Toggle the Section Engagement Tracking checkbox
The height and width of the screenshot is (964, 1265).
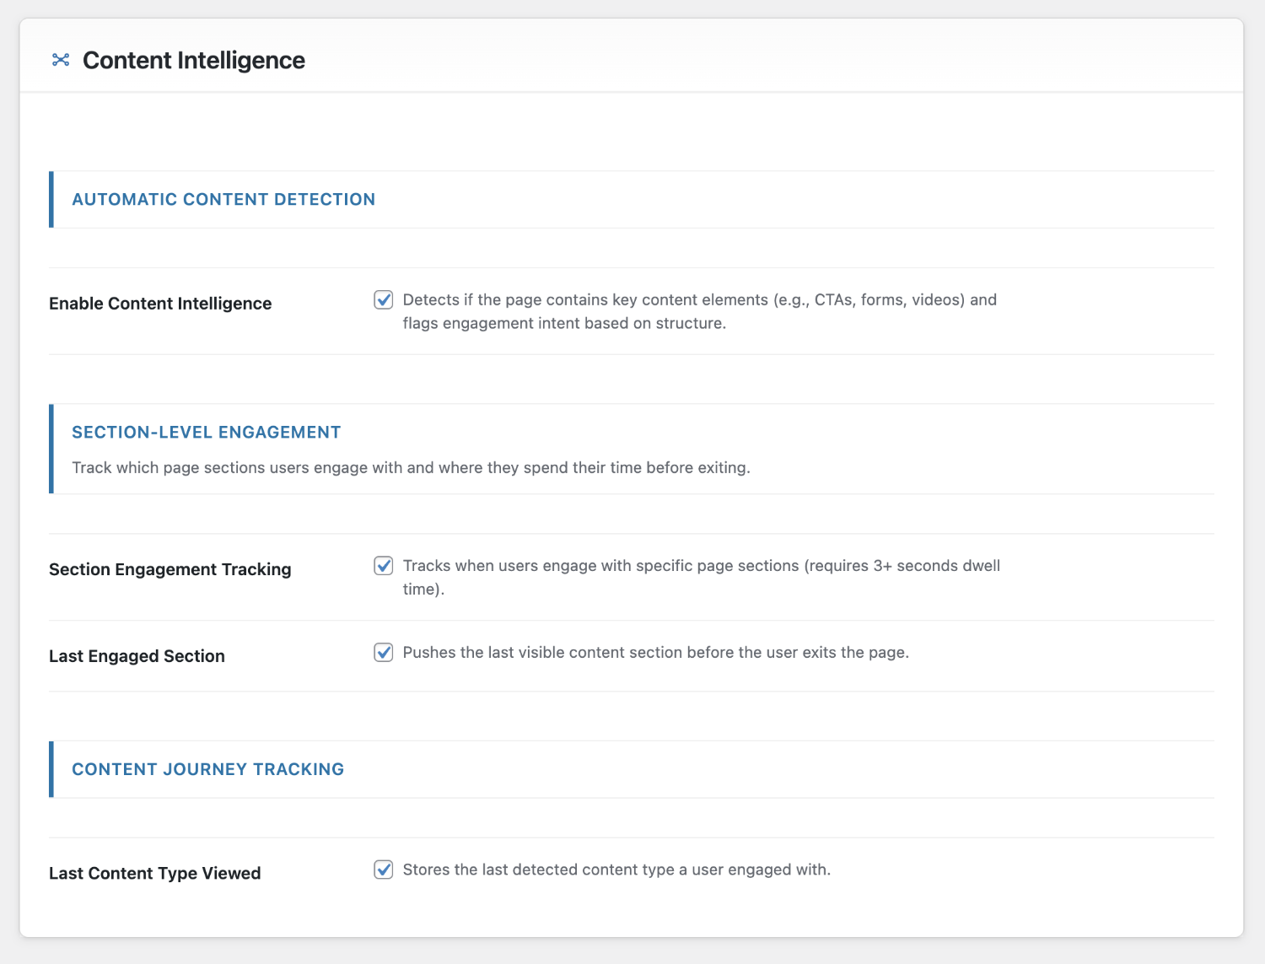pyautogui.click(x=384, y=566)
